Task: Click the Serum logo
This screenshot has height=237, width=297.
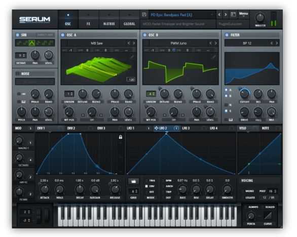Action: click(34, 19)
